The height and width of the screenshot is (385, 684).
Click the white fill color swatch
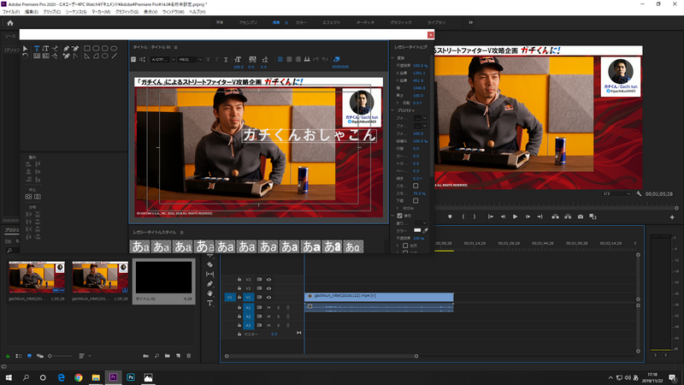(417, 230)
